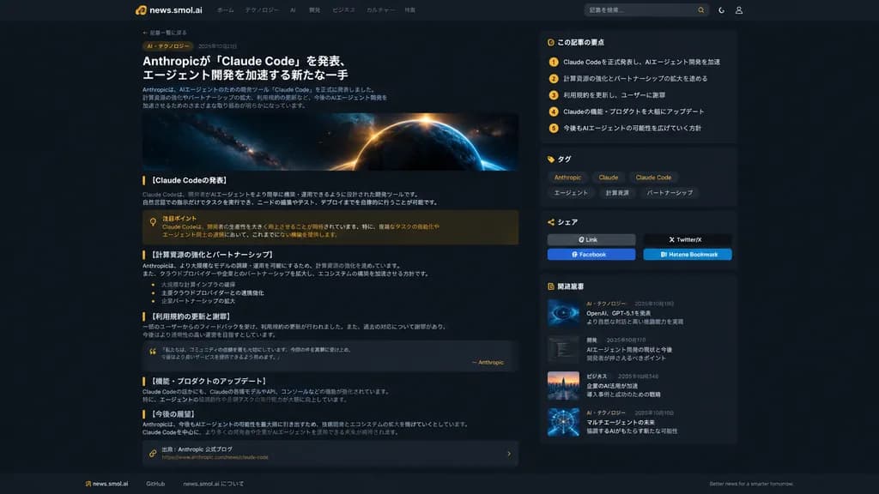Click the chain link icon in the source box
Screen dimensions: 879x494
[x=153, y=453]
